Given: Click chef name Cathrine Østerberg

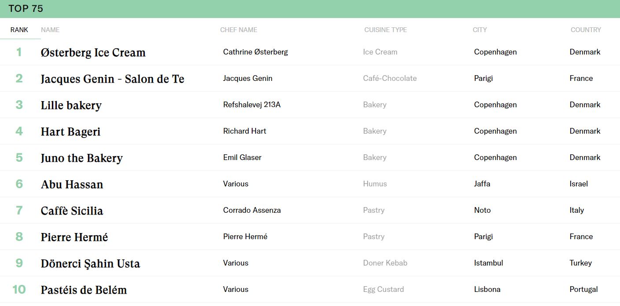Looking at the screenshot, I should [x=255, y=52].
